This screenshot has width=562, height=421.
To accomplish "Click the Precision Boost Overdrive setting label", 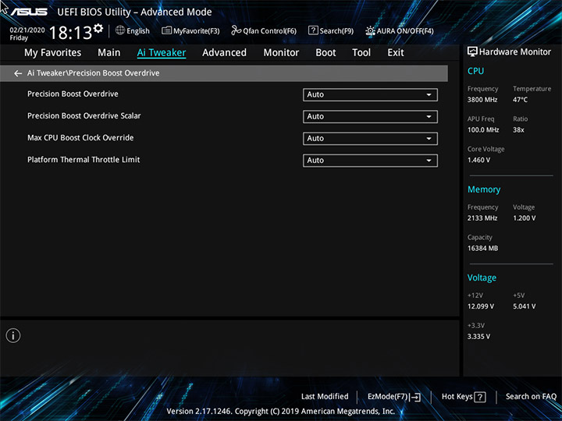I will pyautogui.click(x=73, y=94).
